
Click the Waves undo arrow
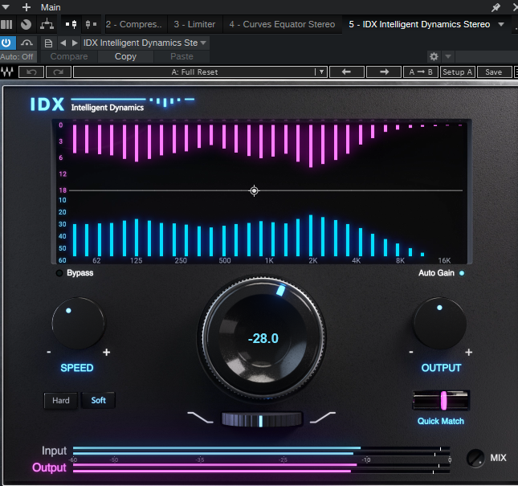coord(31,72)
